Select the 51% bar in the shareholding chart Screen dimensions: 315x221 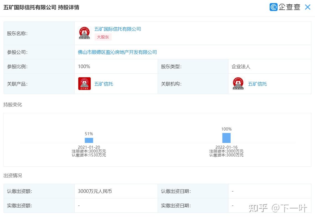(x=89, y=140)
